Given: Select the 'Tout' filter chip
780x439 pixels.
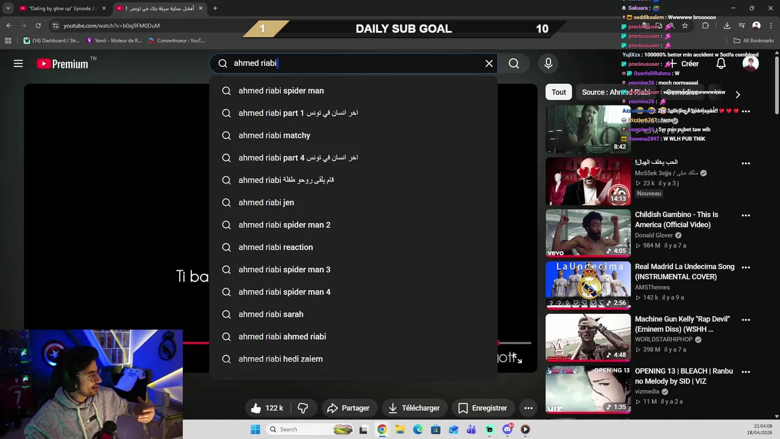Looking at the screenshot, I should click(559, 92).
